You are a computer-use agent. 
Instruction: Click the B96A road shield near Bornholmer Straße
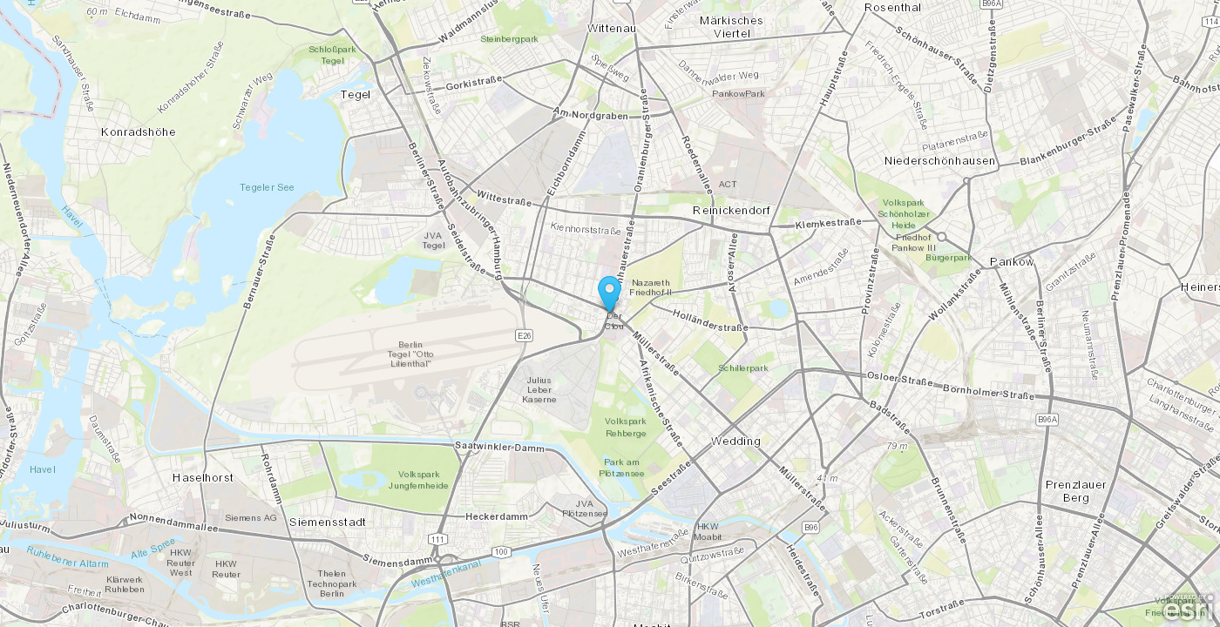pyautogui.click(x=1047, y=420)
